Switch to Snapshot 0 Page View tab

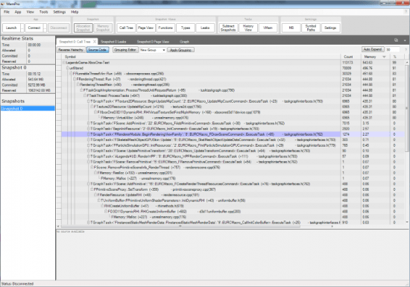tap(153, 42)
